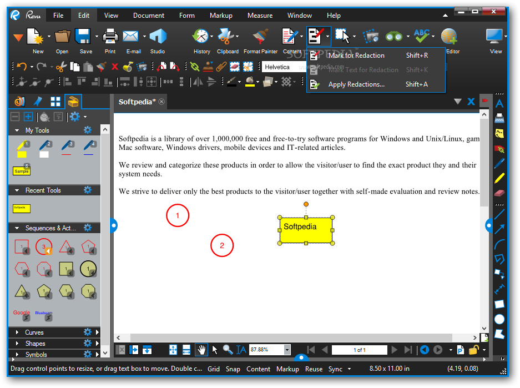This screenshot has height=388, width=520.
Task: Open the History tool
Action: click(201, 37)
